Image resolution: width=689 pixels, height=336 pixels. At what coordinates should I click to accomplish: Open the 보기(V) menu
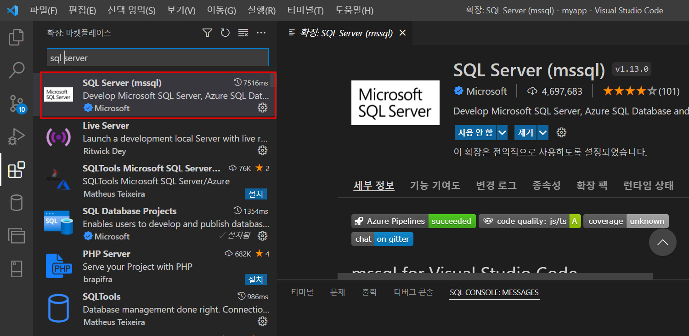pos(181,10)
